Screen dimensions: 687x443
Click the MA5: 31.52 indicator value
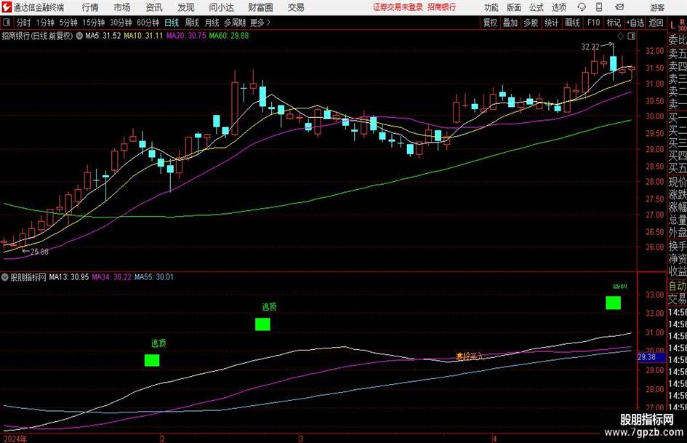coord(103,36)
